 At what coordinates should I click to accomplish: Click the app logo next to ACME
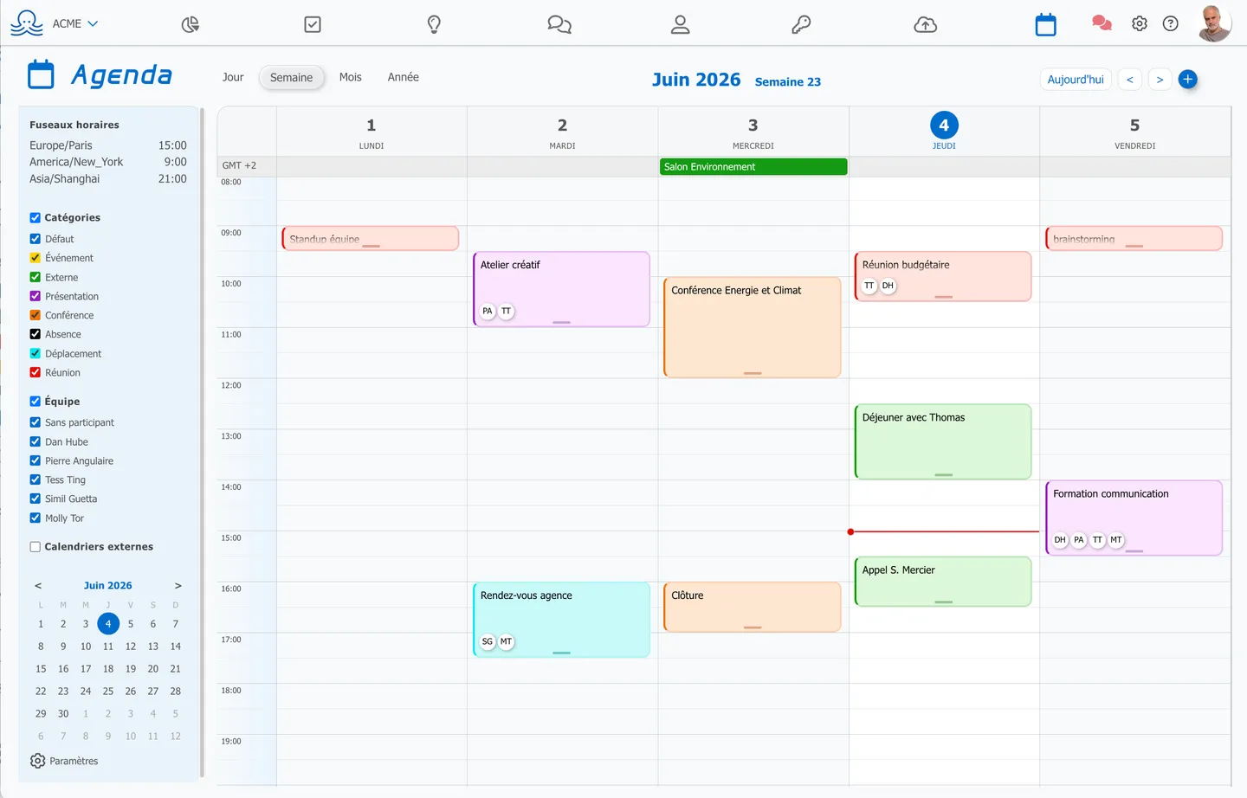(26, 23)
